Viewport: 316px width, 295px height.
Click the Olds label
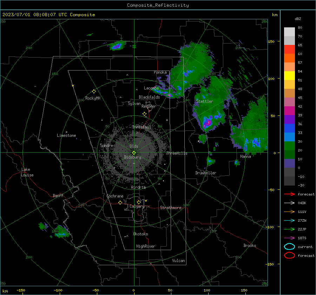134,146
